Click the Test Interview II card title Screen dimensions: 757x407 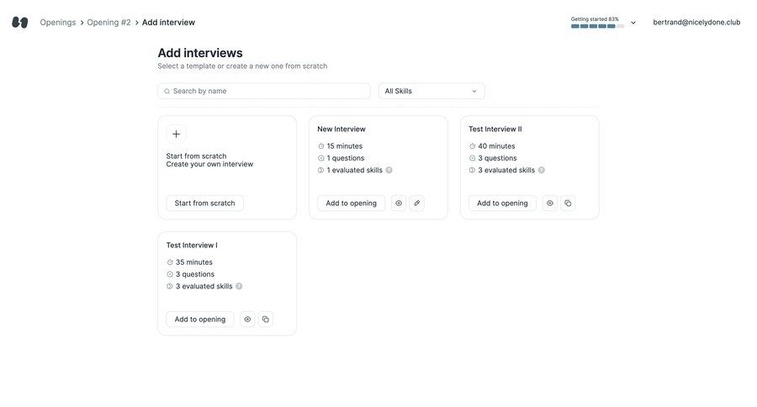coord(495,129)
